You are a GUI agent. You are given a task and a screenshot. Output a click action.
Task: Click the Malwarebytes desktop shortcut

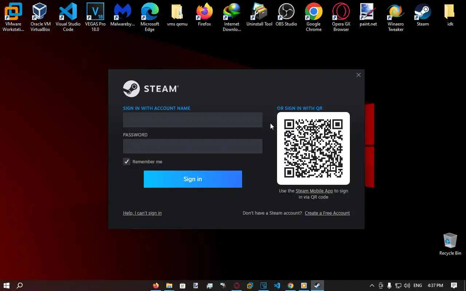point(123,15)
